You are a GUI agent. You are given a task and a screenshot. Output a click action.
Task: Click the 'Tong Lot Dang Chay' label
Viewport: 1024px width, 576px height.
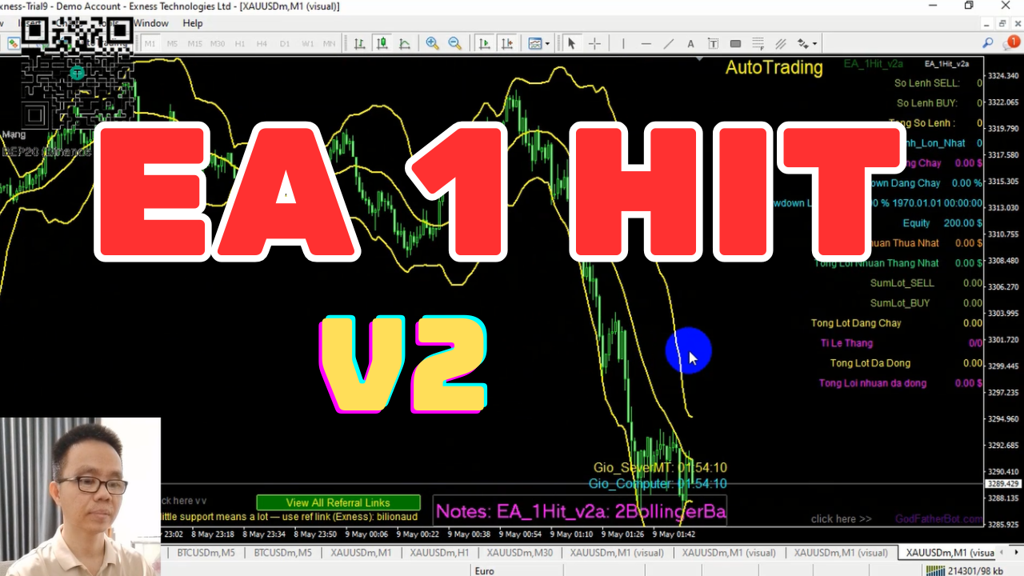[x=856, y=323]
